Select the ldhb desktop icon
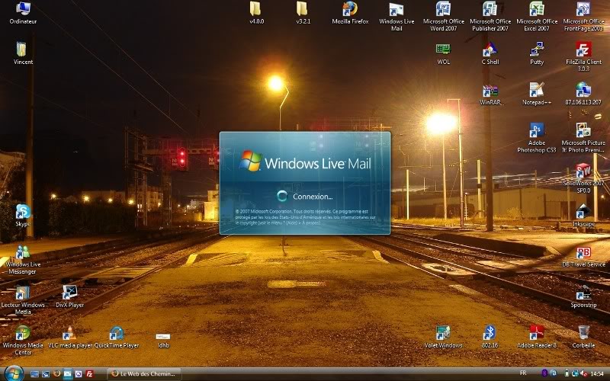The height and width of the screenshot is (381, 610). coord(163,340)
